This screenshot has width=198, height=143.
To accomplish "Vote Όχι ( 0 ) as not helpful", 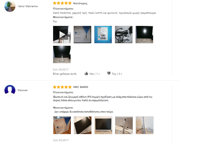I will click(117, 74).
